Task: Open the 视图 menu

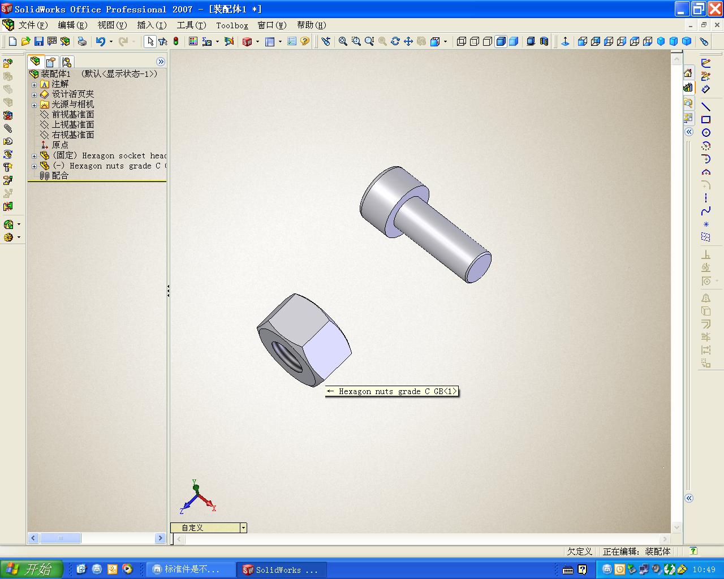Action: 112,25
